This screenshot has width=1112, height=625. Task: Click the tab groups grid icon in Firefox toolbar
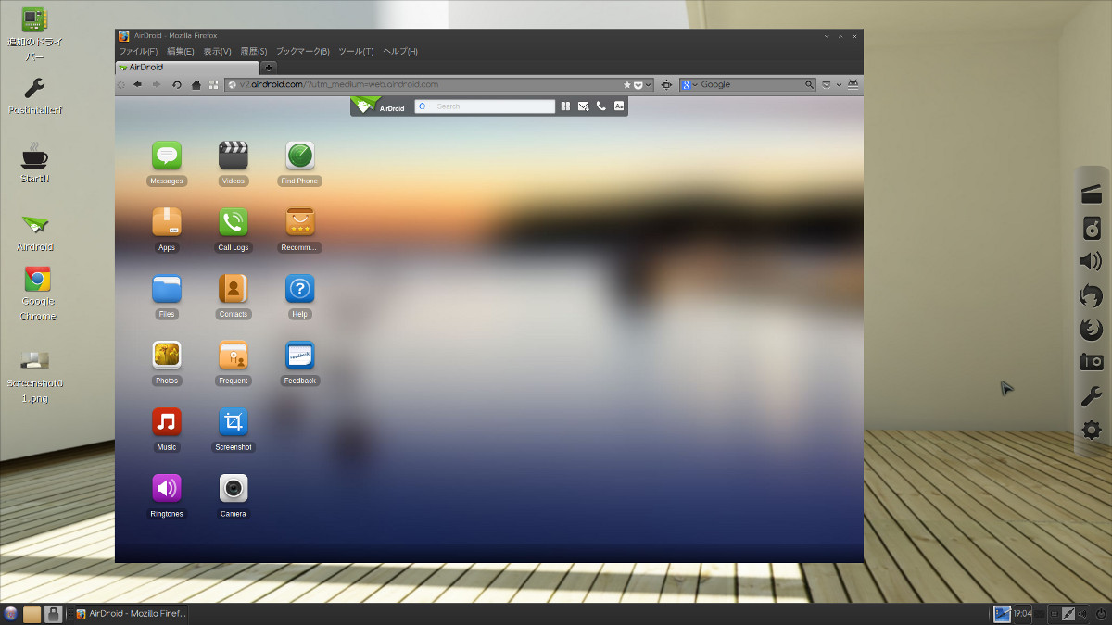214,84
